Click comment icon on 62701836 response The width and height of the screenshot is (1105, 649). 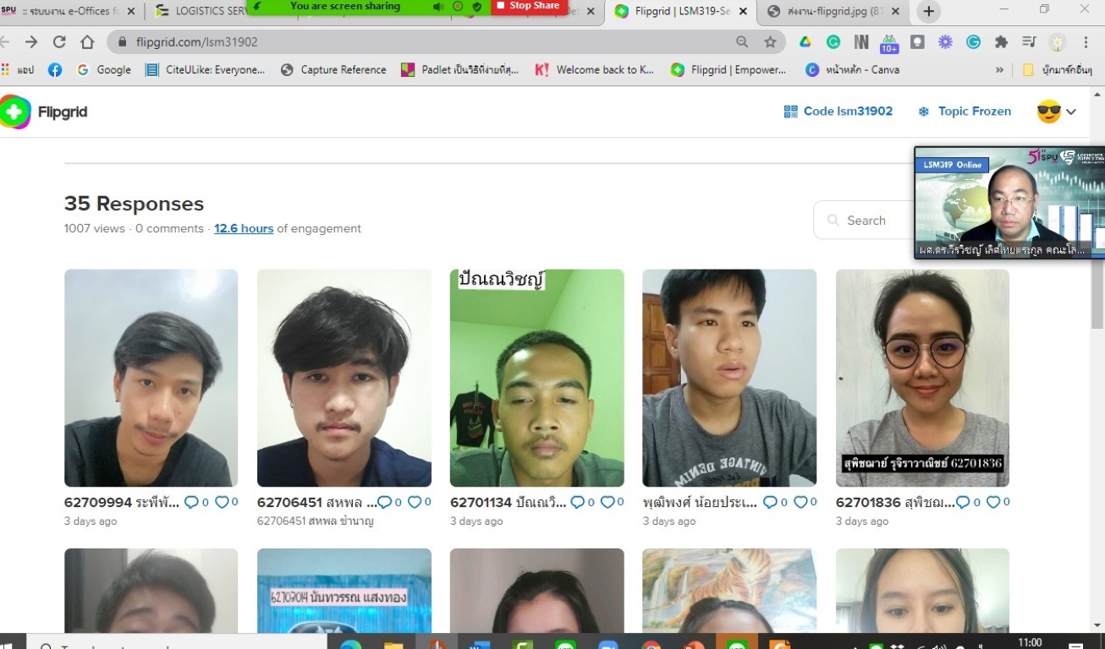(963, 502)
